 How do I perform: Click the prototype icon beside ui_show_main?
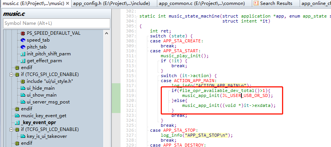point(23,95)
